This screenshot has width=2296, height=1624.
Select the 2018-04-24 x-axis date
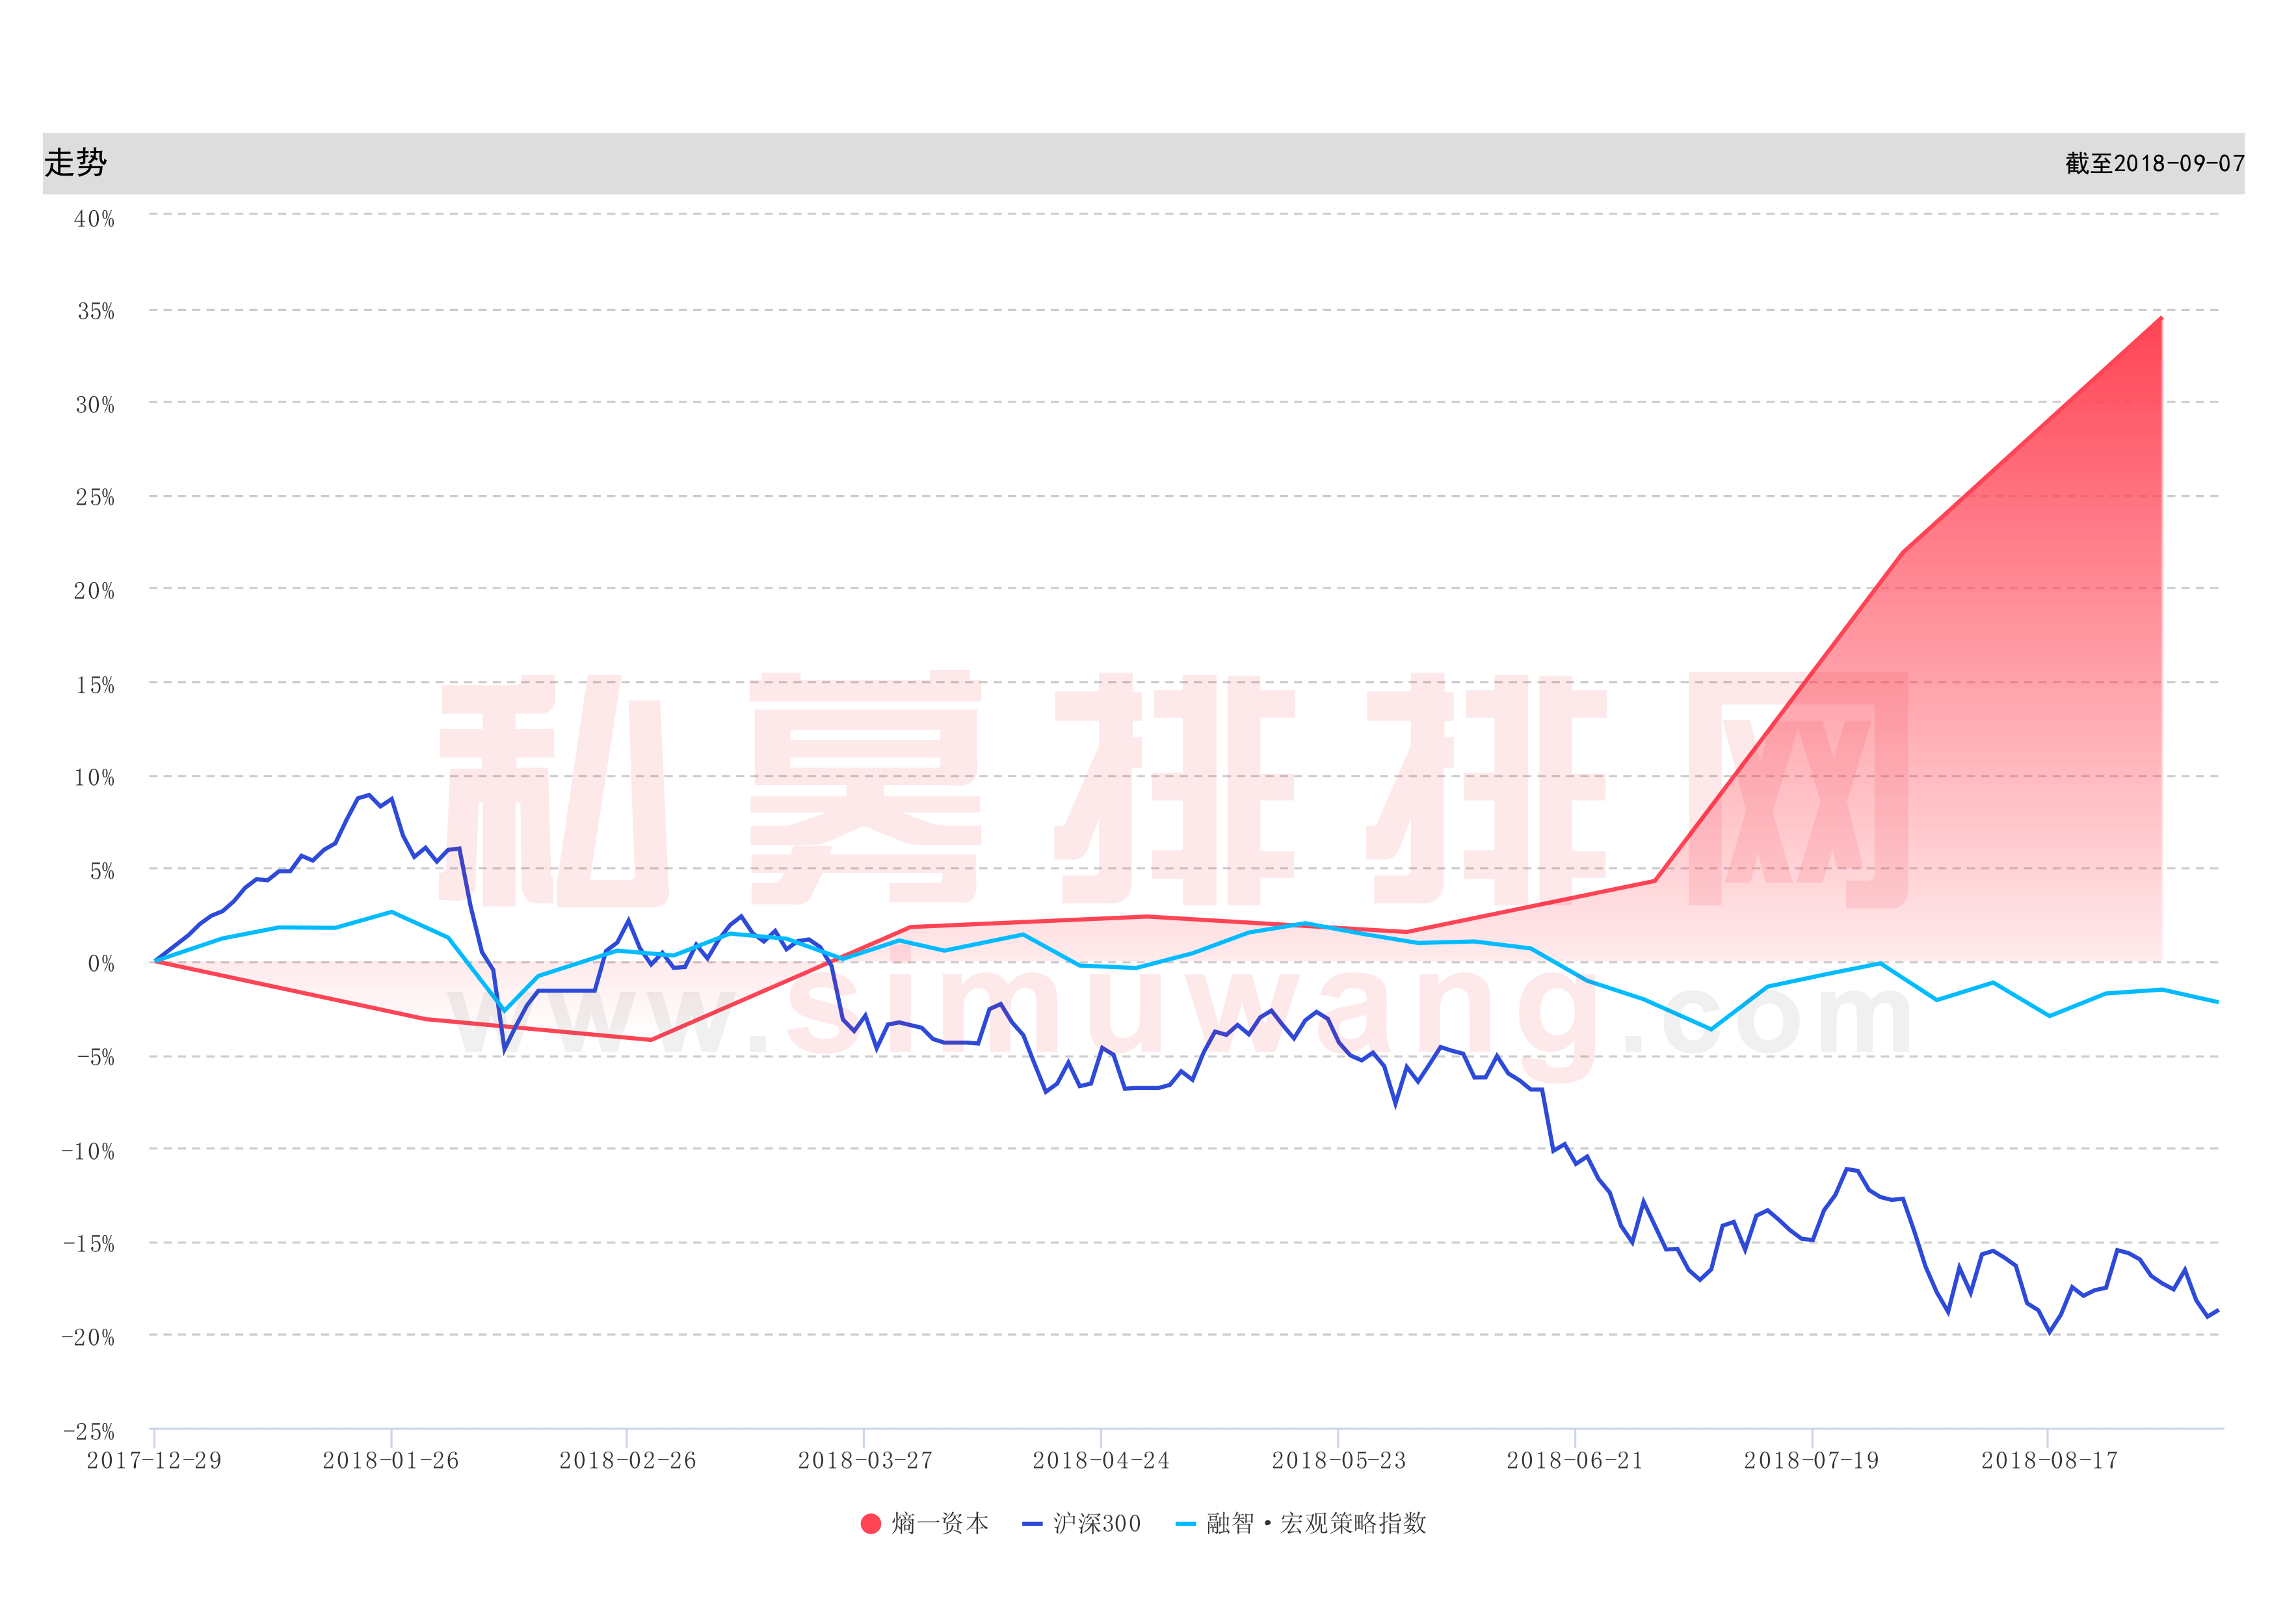click(1101, 1460)
